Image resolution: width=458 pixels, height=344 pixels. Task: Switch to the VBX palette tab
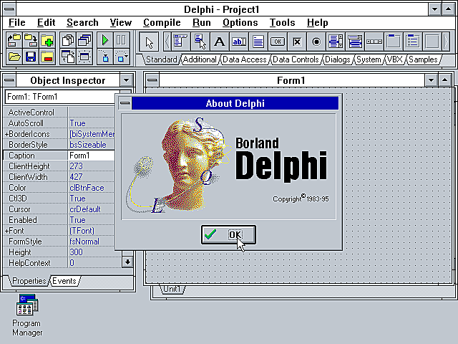pyautogui.click(x=394, y=59)
